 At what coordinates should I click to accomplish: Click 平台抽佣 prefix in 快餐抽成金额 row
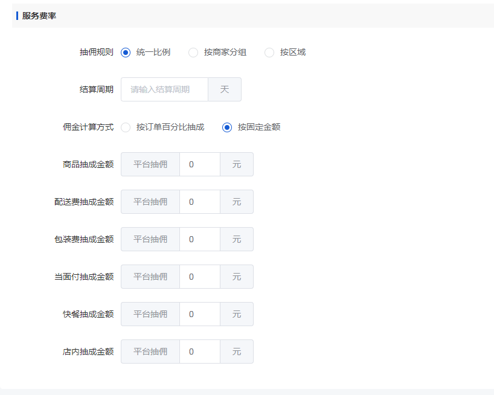pos(150,314)
